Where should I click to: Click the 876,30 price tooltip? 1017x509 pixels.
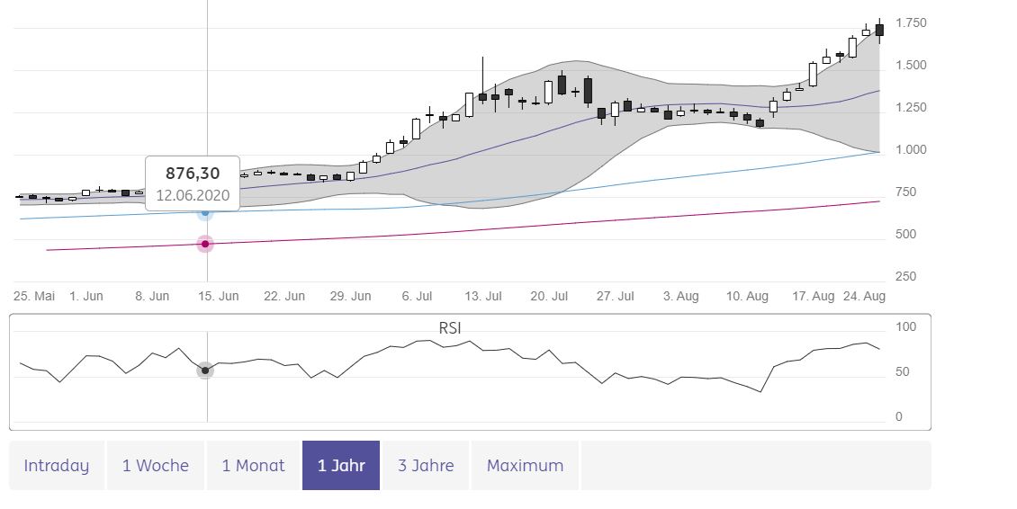pyautogui.click(x=193, y=183)
